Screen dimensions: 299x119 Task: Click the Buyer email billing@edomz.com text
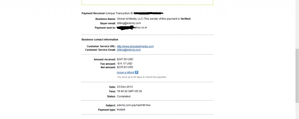pyautogui.click(x=129, y=23)
